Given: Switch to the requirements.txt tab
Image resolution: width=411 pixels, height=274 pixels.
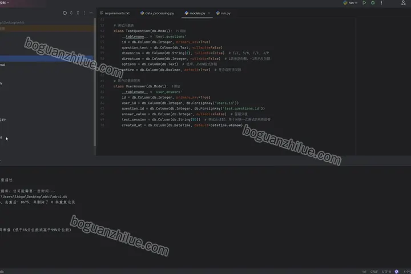Looking at the screenshot, I should tap(115, 13).
